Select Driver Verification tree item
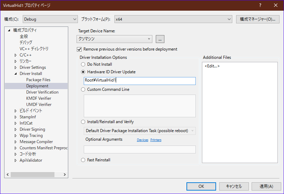The image size is (284, 194). point(42,92)
